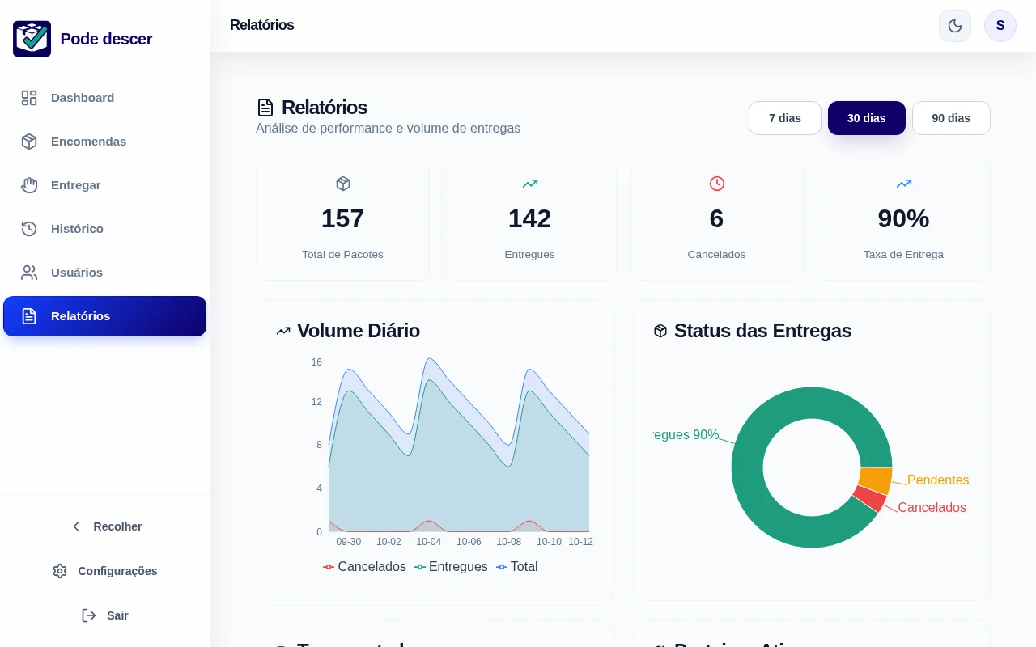Open the user avatar S menu
Screen dimensions: 1036x647
pyautogui.click(x=1000, y=26)
